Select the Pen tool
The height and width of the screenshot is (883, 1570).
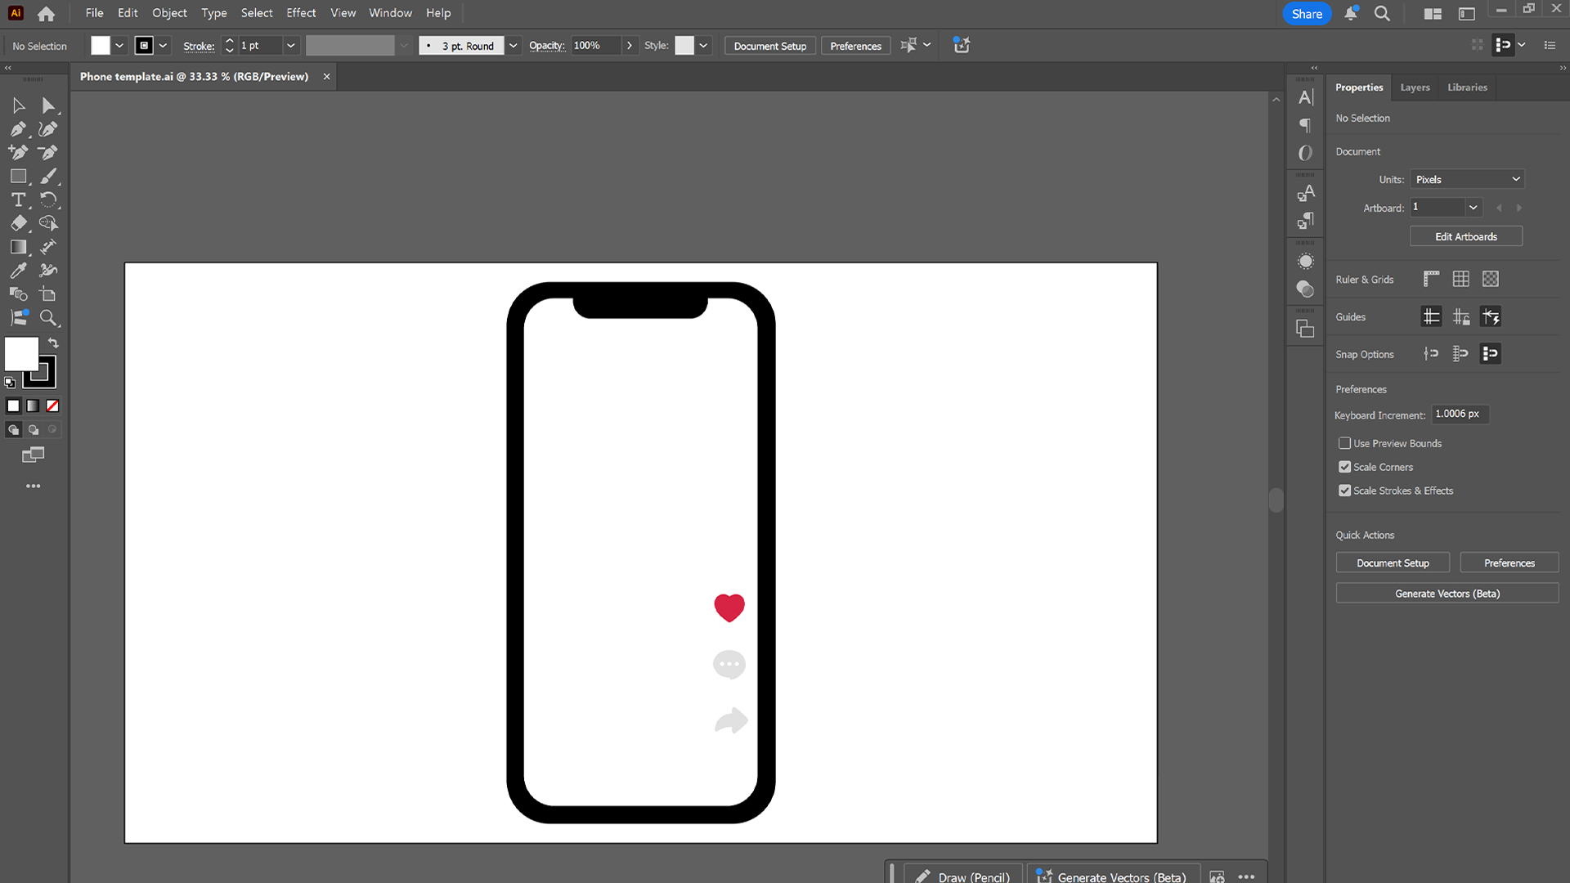pyautogui.click(x=18, y=129)
